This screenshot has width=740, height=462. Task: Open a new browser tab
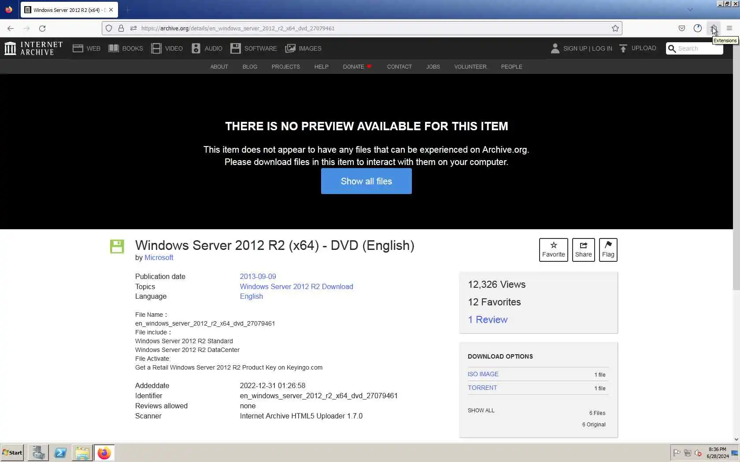point(127,10)
